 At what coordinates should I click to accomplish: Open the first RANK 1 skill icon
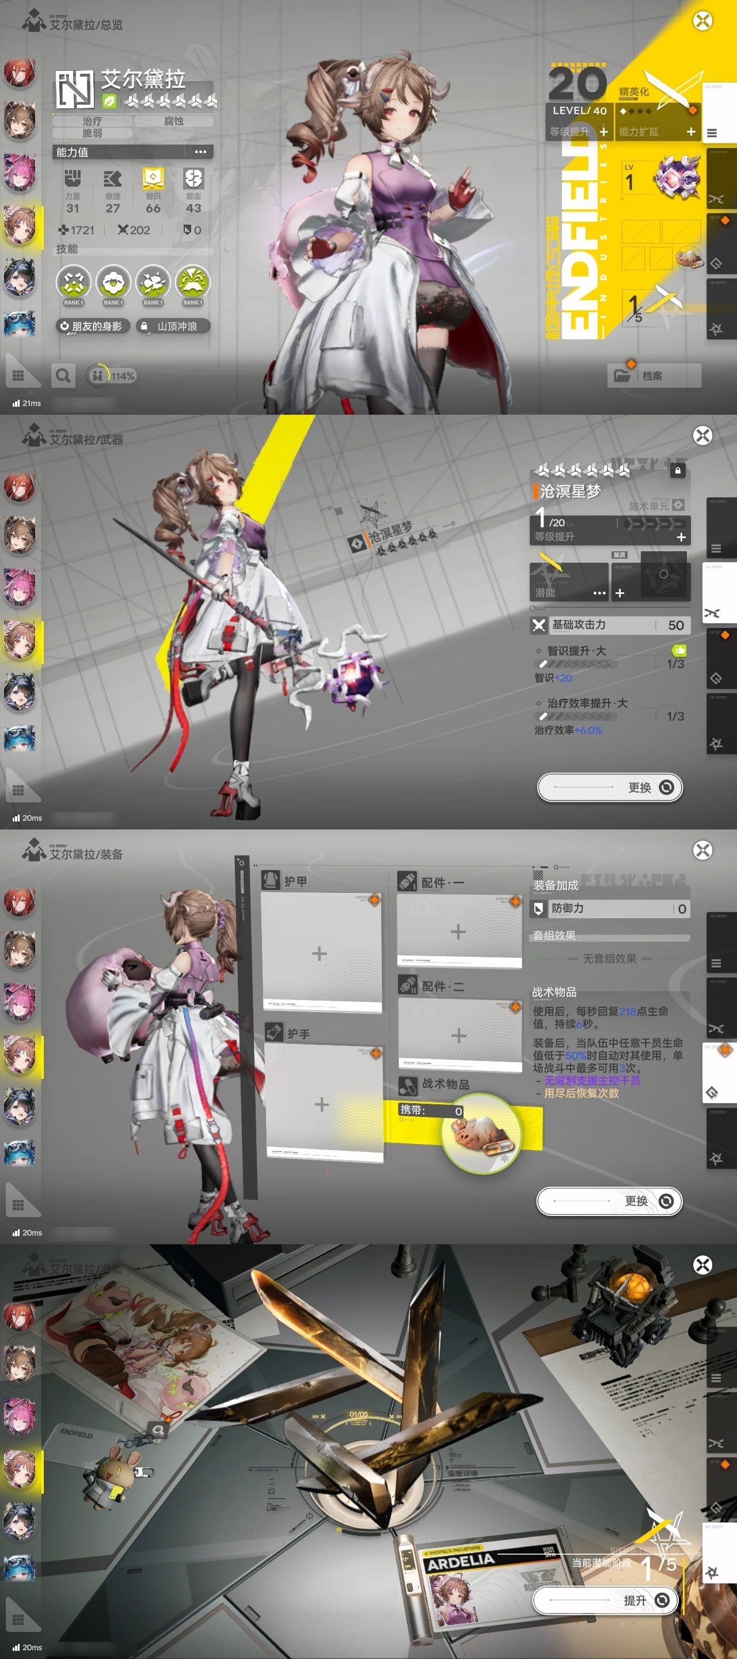(x=73, y=283)
